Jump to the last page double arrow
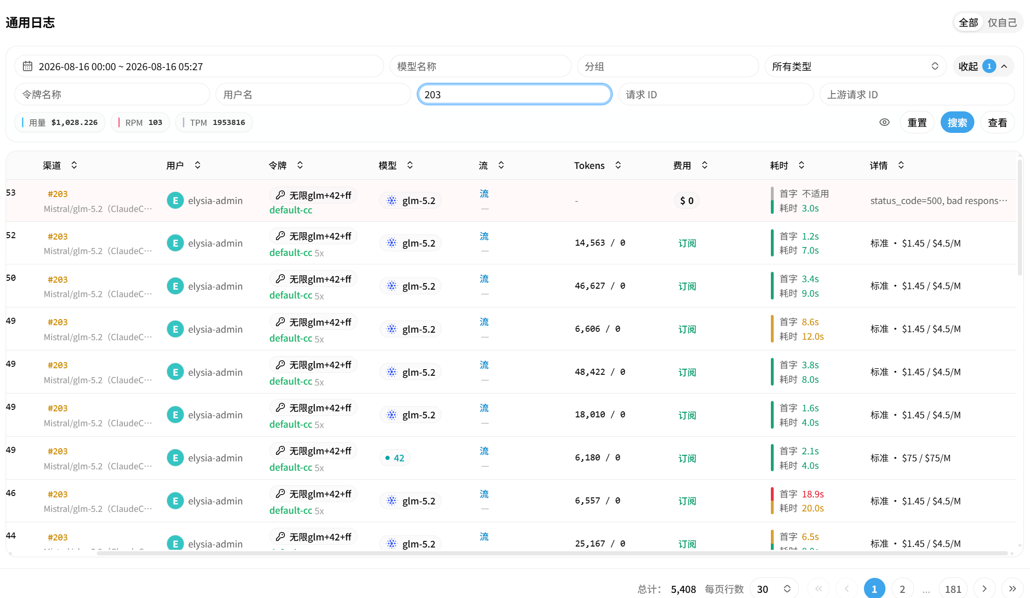Image resolution: width=1030 pixels, height=598 pixels. 1012,589
